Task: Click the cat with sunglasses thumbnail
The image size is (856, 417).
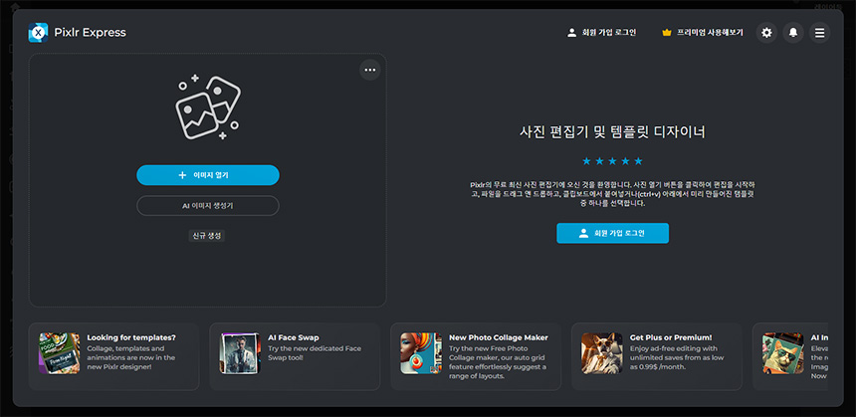Action: click(x=783, y=353)
